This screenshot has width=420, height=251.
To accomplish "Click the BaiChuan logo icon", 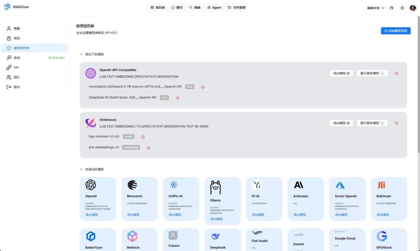I will coord(381,185).
